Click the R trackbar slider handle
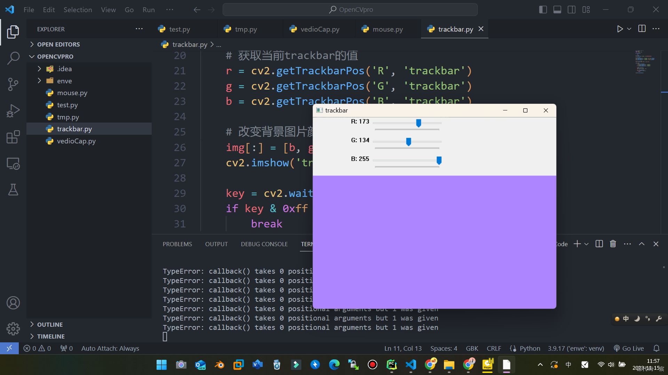The image size is (668, 375). 419,123
